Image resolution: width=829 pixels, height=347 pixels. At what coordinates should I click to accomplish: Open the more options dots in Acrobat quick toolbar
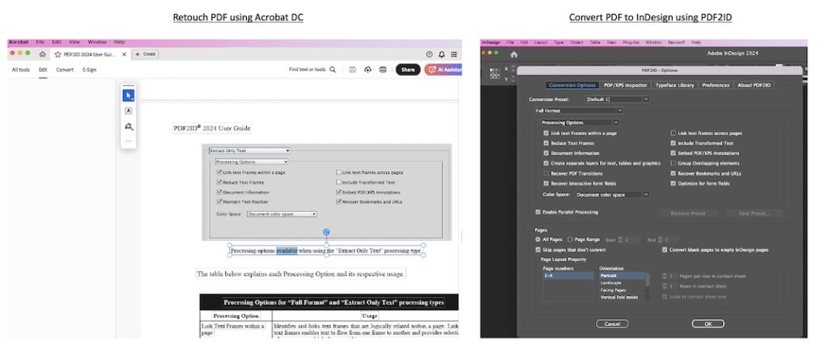(129, 141)
